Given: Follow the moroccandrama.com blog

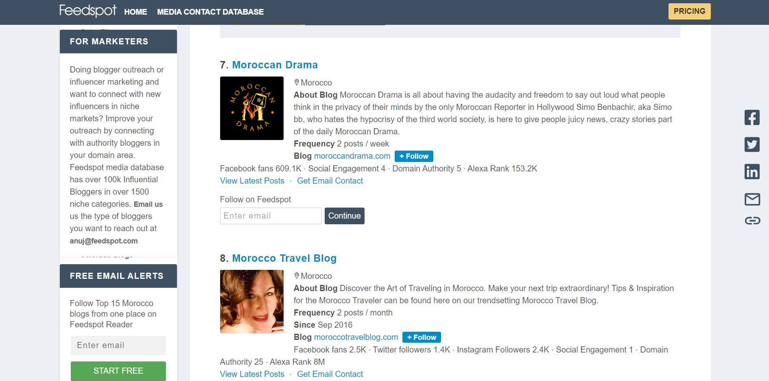Looking at the screenshot, I should [413, 156].
